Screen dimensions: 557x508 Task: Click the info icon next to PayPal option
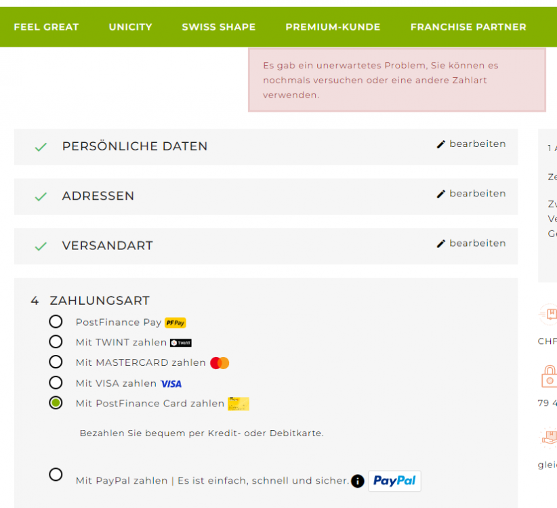(x=356, y=480)
